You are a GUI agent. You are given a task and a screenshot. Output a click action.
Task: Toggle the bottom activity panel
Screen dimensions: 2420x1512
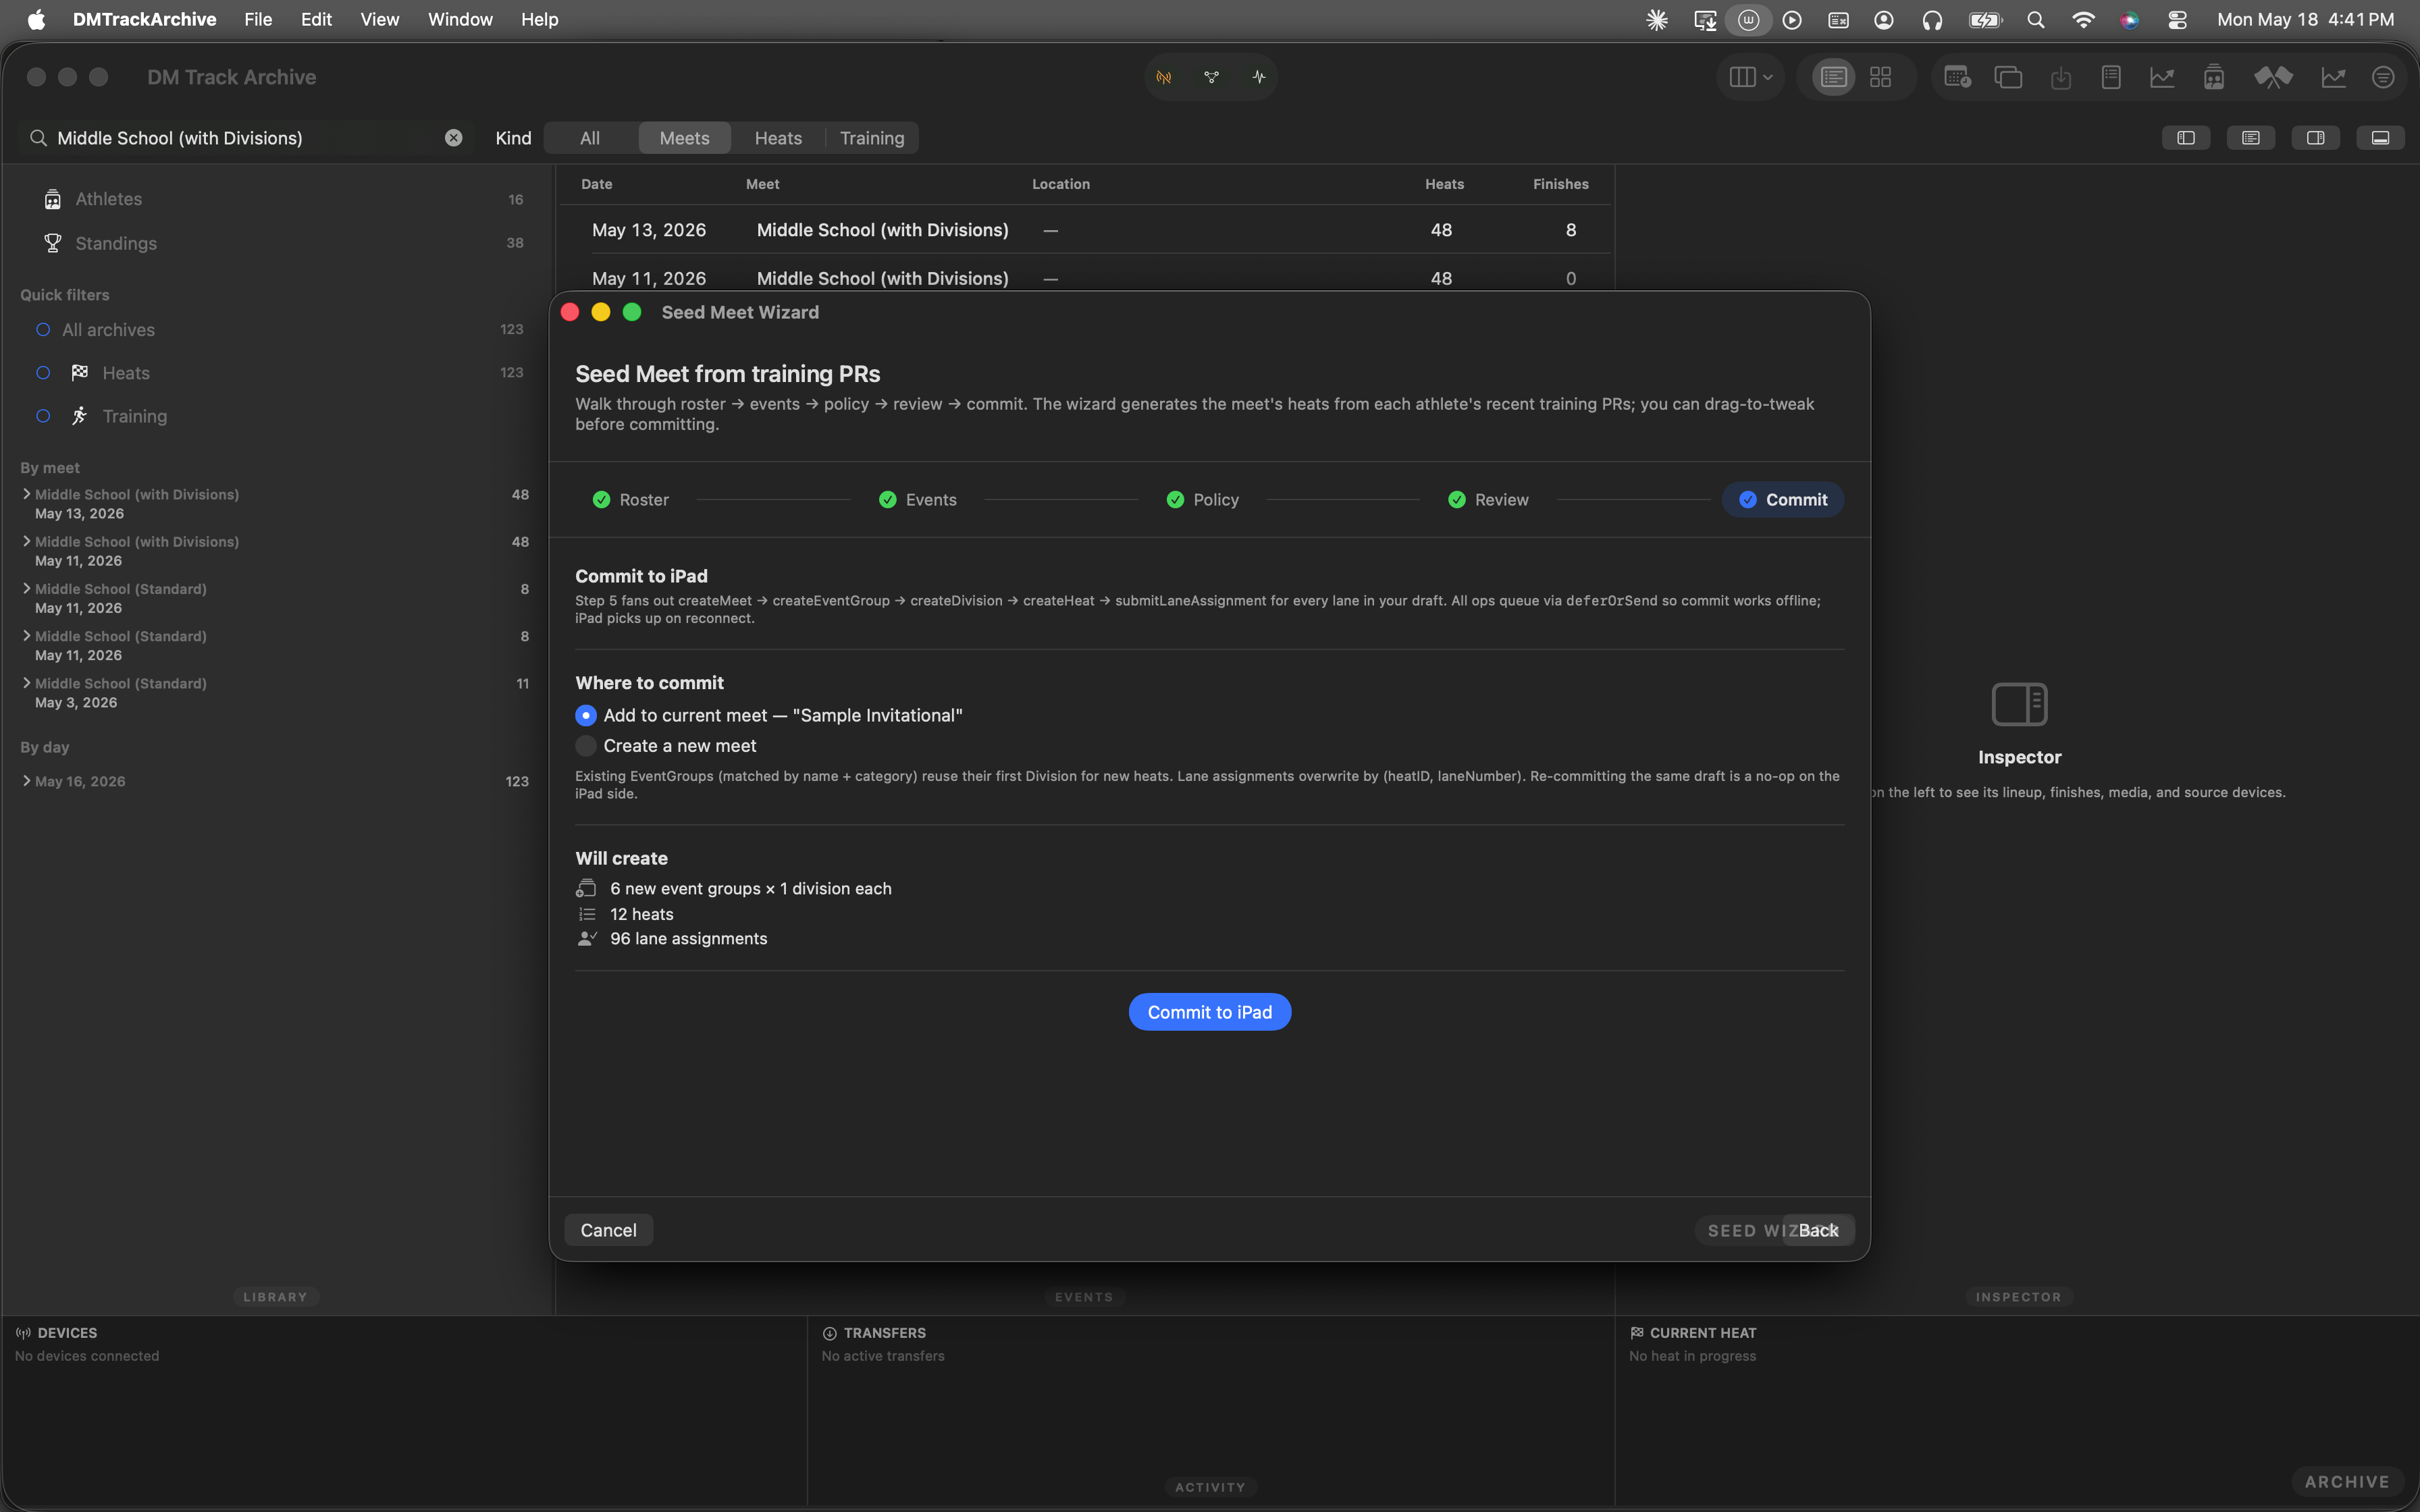(2380, 138)
